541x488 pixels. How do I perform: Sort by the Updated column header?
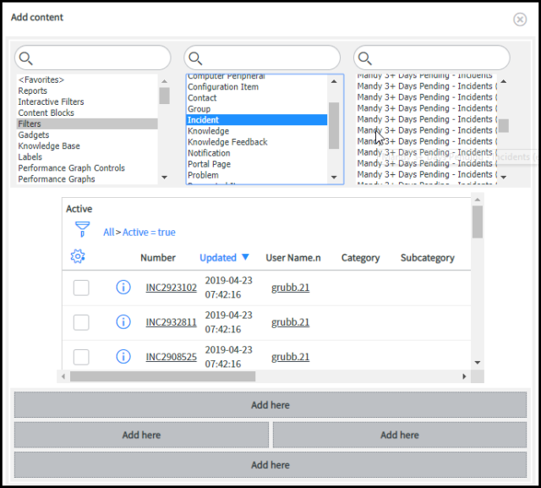pos(218,258)
